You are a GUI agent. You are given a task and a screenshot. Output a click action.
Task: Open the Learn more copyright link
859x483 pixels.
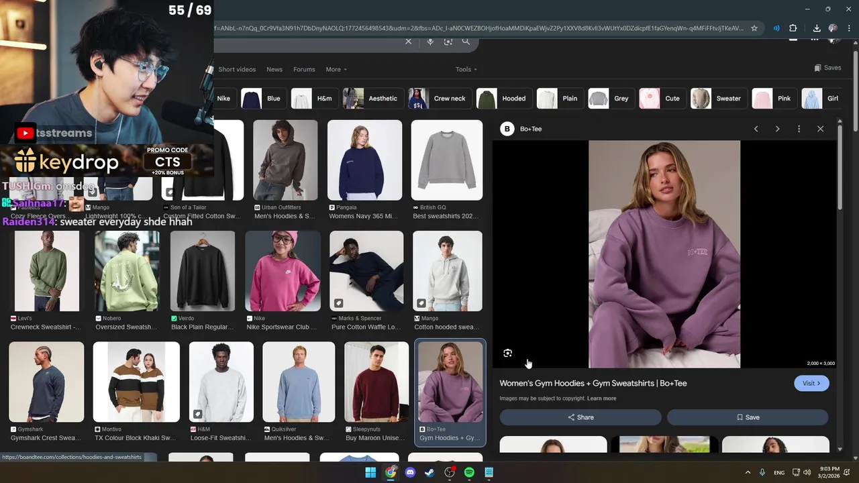point(601,398)
